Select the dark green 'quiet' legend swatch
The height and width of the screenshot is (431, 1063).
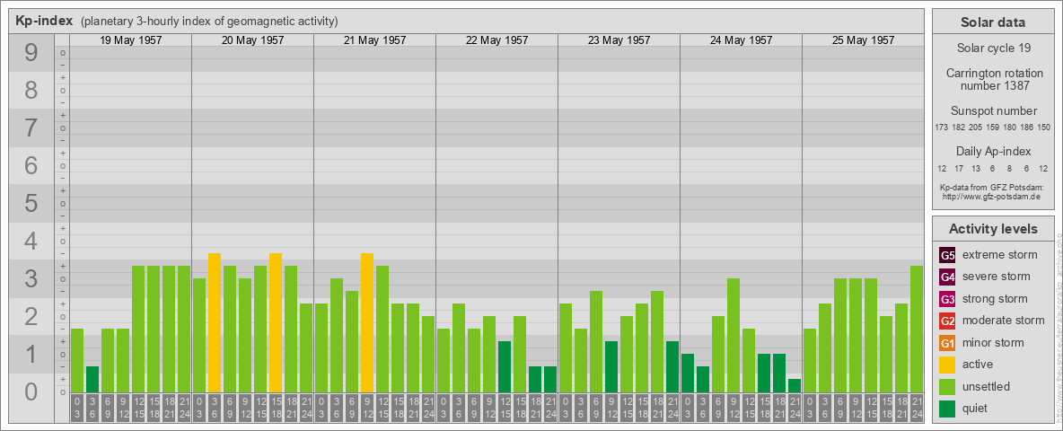pos(947,408)
